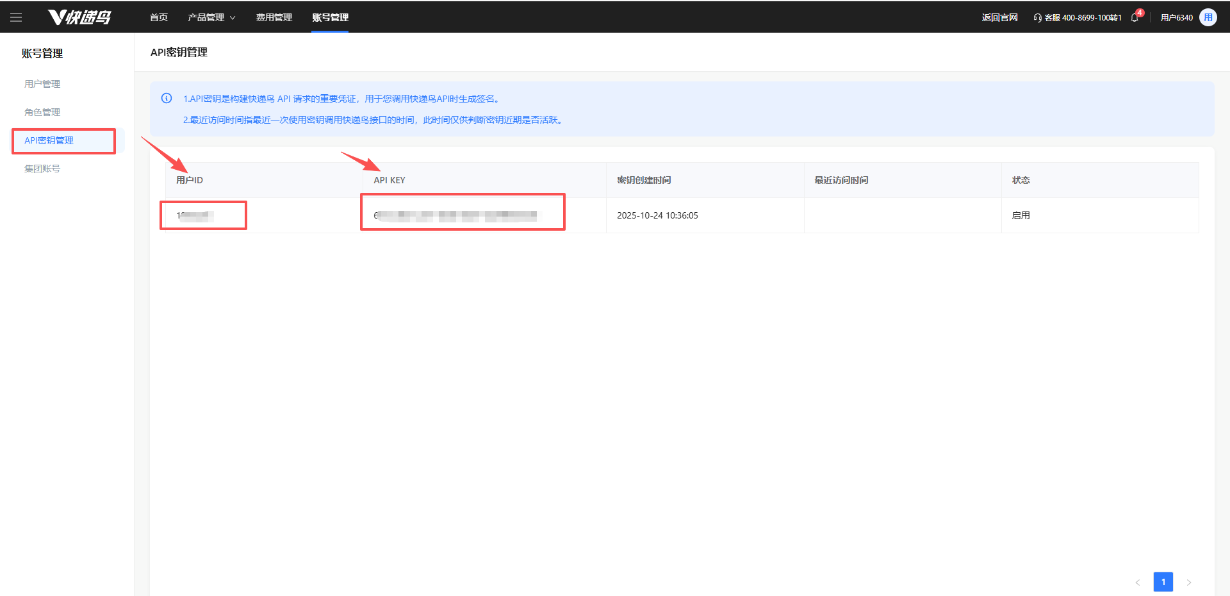
Task: Click the hamburger menu icon
Action: tap(16, 17)
